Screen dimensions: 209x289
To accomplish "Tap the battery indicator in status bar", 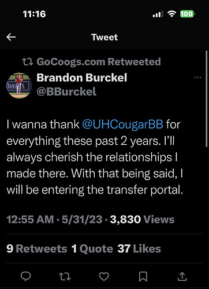I will [x=188, y=14].
